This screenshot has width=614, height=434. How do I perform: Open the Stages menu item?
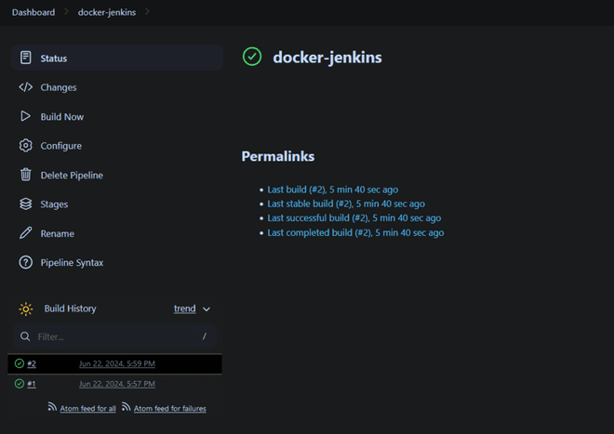click(54, 204)
